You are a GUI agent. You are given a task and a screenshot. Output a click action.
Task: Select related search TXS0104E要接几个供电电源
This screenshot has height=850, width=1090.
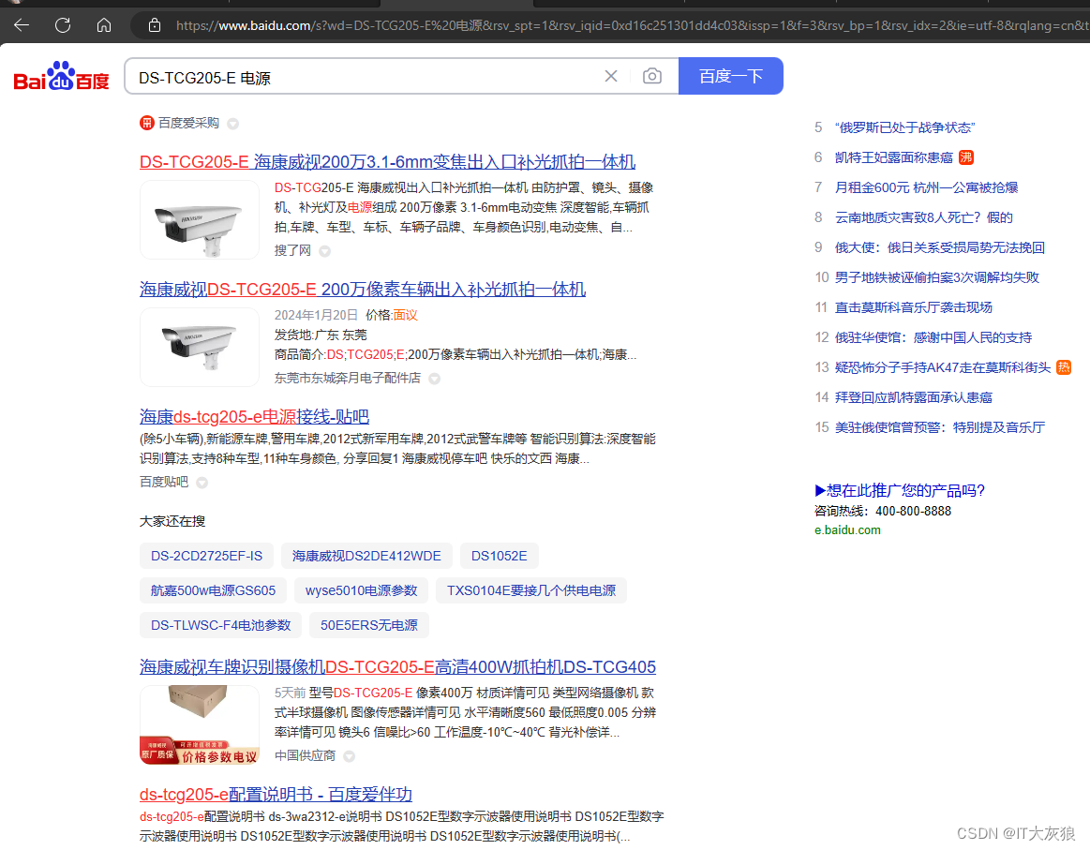click(x=531, y=590)
